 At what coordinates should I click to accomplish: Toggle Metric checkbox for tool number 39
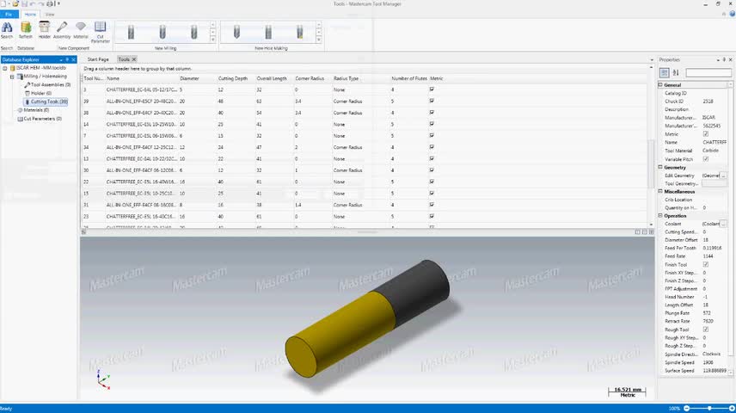coord(432,101)
